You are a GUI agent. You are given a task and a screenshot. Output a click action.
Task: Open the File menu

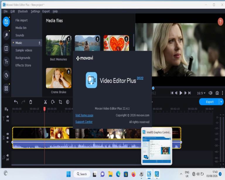point(6,11)
